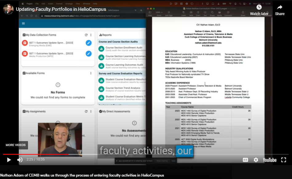292x179 pixels.
Task: Go forward in the browser
Action: [x=27, y=16]
